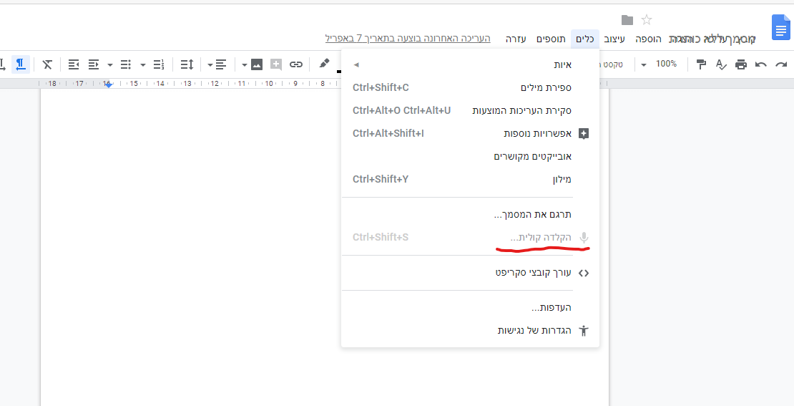This screenshot has height=406, width=794.
Task: Insert an image with the picture icon
Action: [257, 64]
